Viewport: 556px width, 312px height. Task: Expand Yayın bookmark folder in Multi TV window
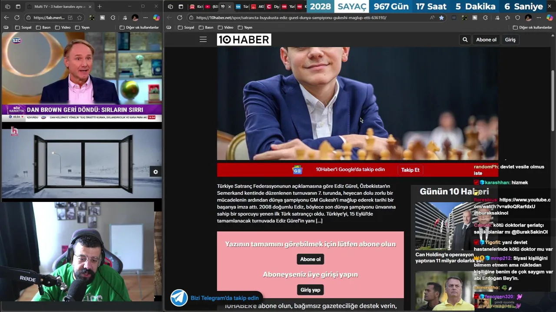tap(82, 27)
